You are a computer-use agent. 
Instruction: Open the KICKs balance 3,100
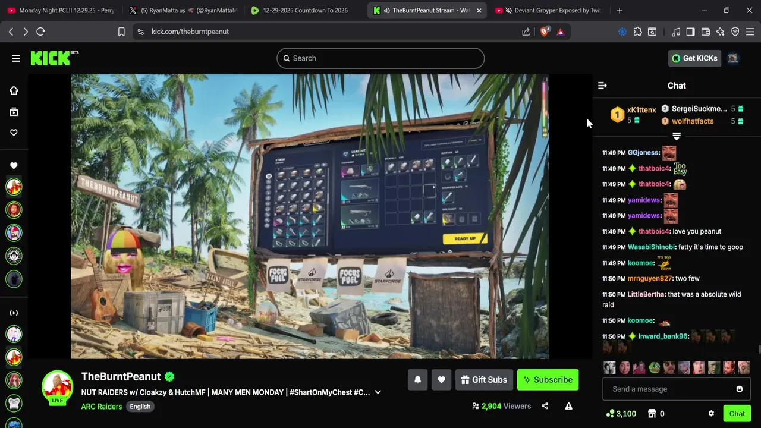tap(621, 414)
